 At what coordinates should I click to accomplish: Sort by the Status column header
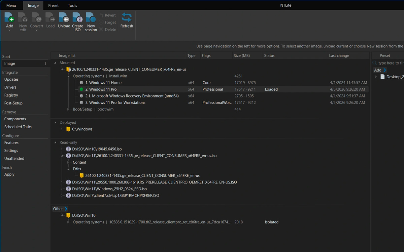click(x=295, y=56)
